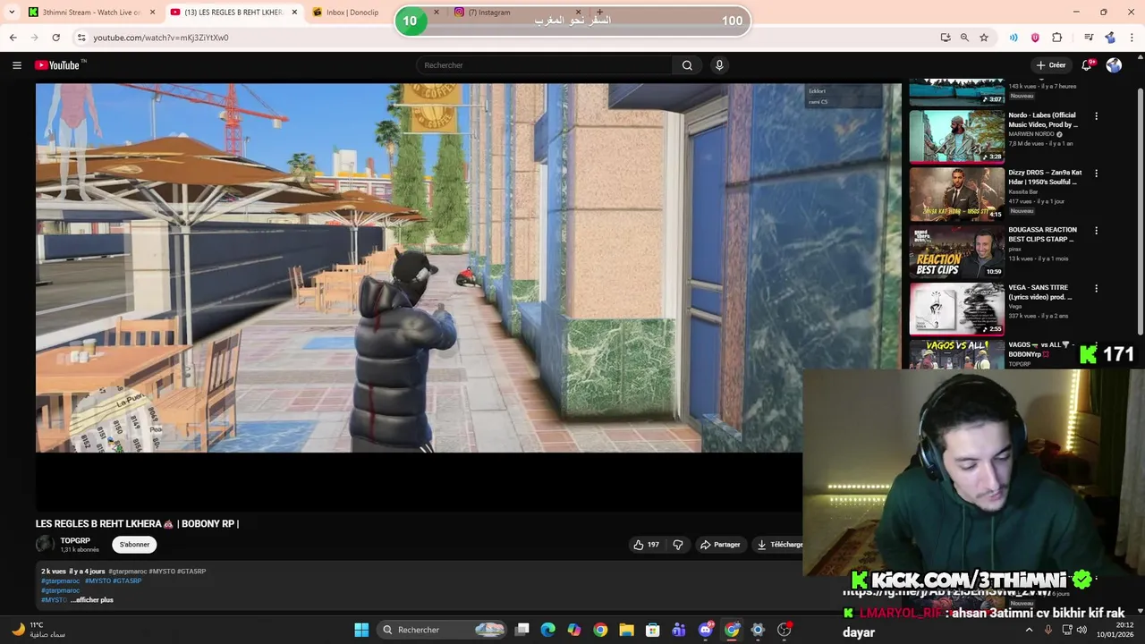Click the Créer button
The width and height of the screenshot is (1145, 644).
pyautogui.click(x=1051, y=65)
